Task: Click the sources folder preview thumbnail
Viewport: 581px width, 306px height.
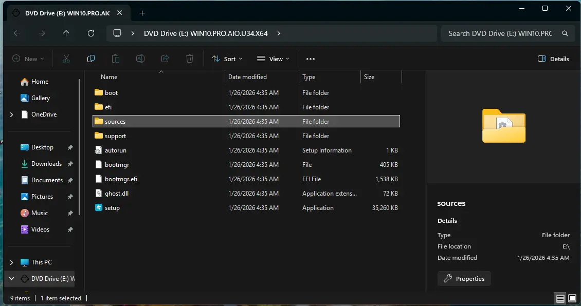Action: (503, 126)
